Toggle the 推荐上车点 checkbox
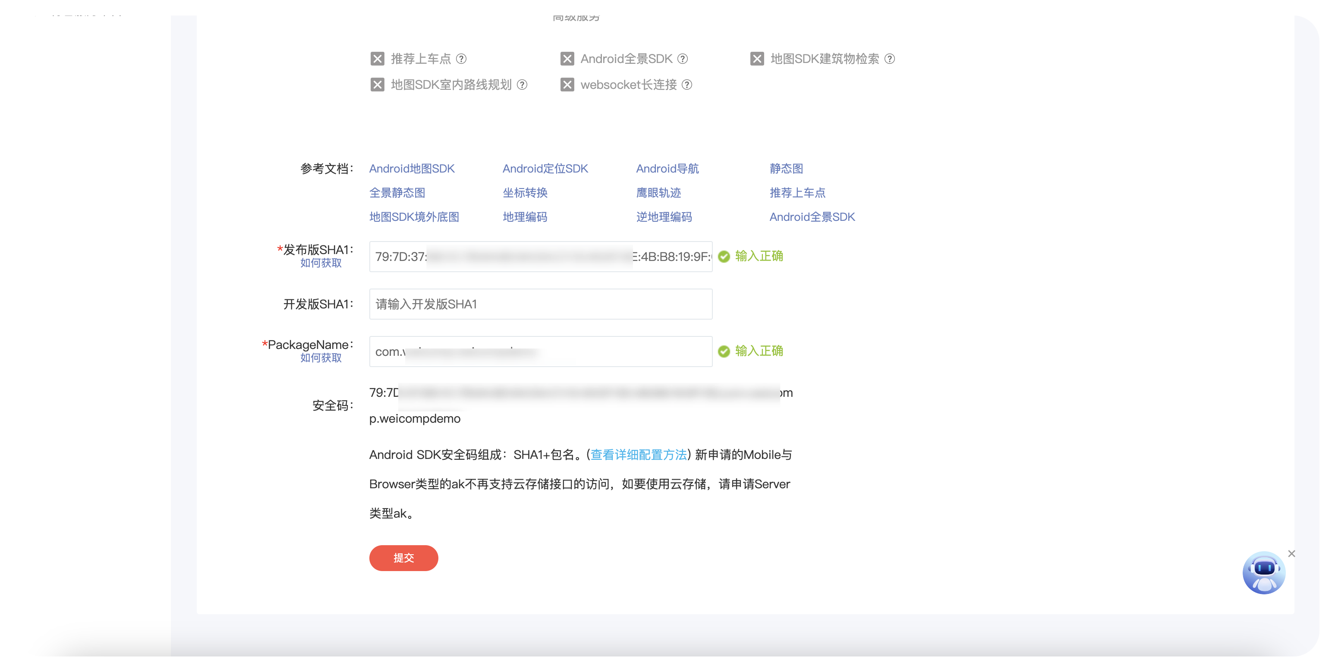1335x672 pixels. (x=377, y=59)
